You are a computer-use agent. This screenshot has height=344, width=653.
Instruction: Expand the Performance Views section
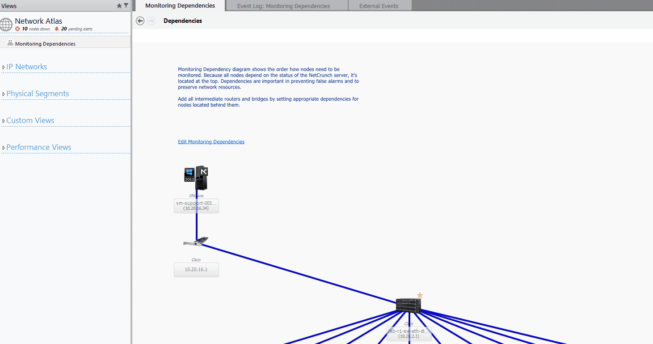pos(4,148)
